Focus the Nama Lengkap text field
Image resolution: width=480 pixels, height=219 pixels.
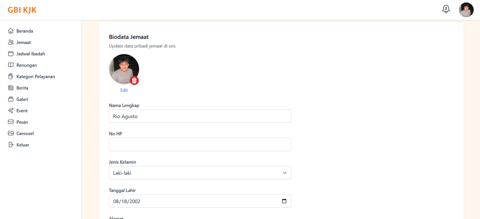click(200, 116)
